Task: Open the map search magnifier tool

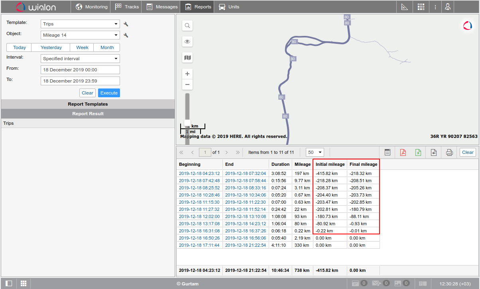Action: click(187, 26)
